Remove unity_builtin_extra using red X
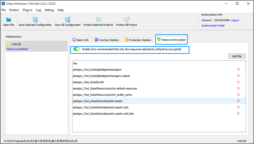The width and height of the screenshot is (254, 144). point(238,94)
